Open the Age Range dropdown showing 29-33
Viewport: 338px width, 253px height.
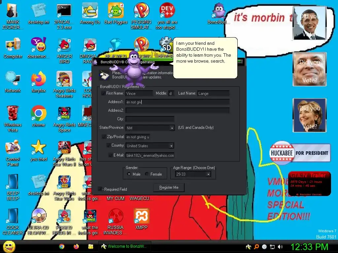pyautogui.click(x=193, y=174)
